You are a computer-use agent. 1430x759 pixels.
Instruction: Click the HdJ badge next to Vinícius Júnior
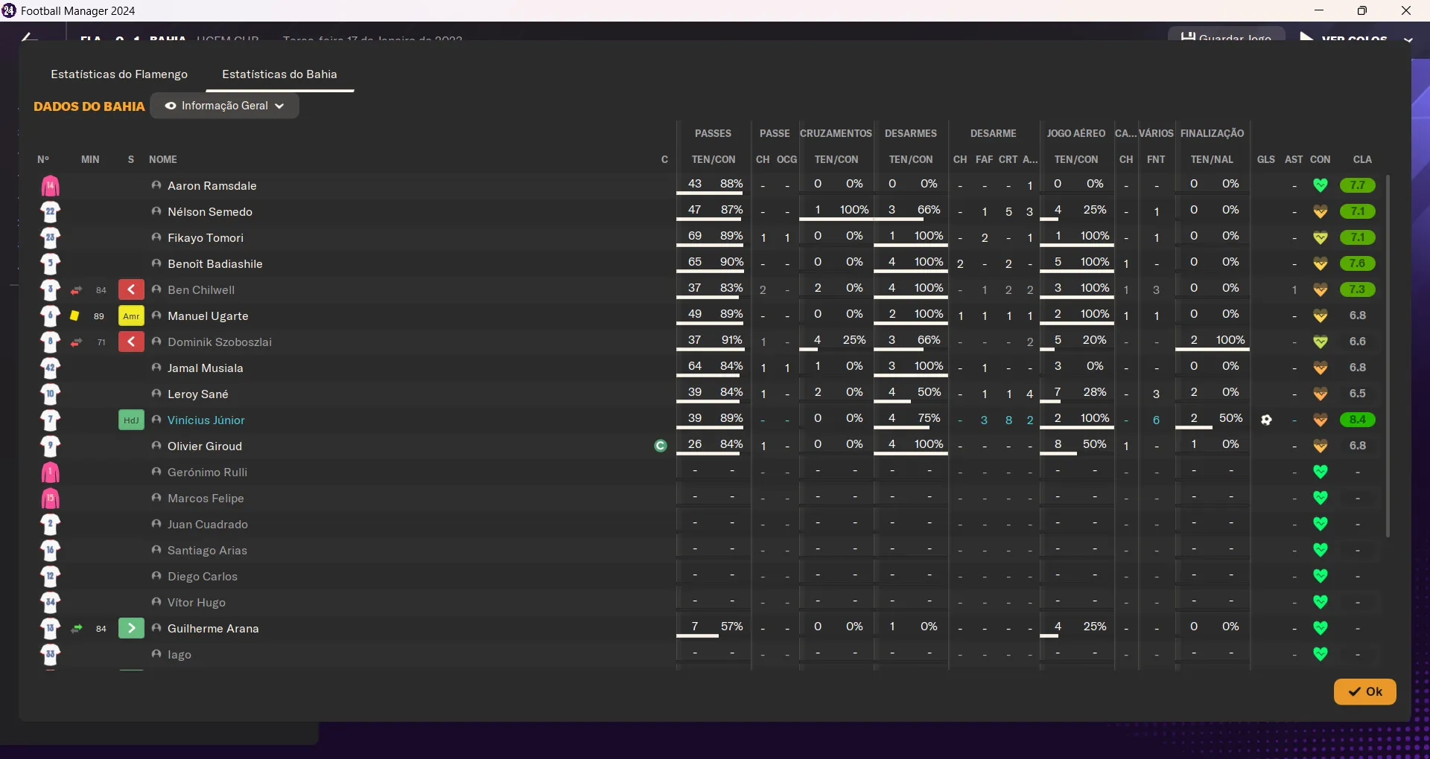pos(131,420)
